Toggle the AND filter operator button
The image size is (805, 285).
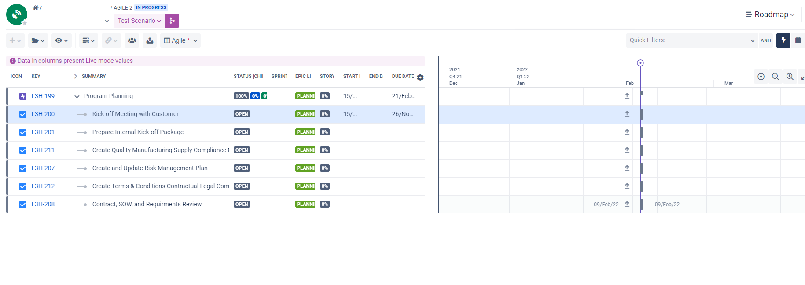coord(766,40)
